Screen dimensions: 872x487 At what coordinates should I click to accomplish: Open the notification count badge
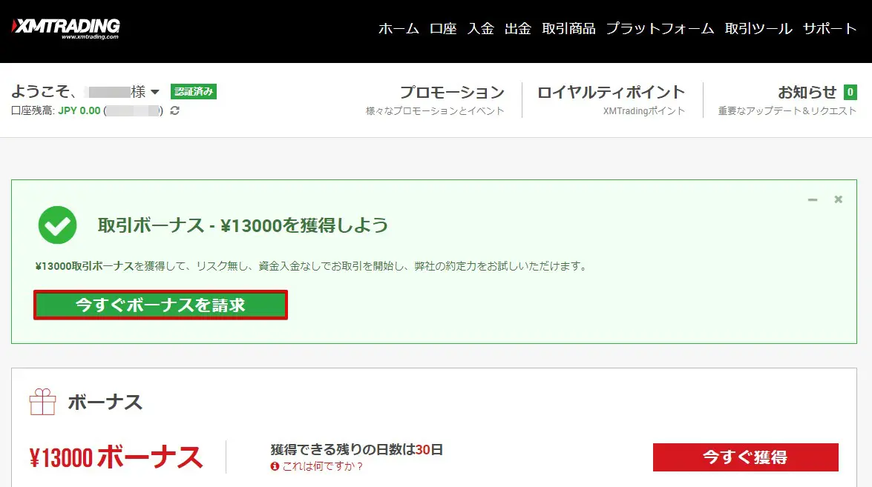pos(850,93)
